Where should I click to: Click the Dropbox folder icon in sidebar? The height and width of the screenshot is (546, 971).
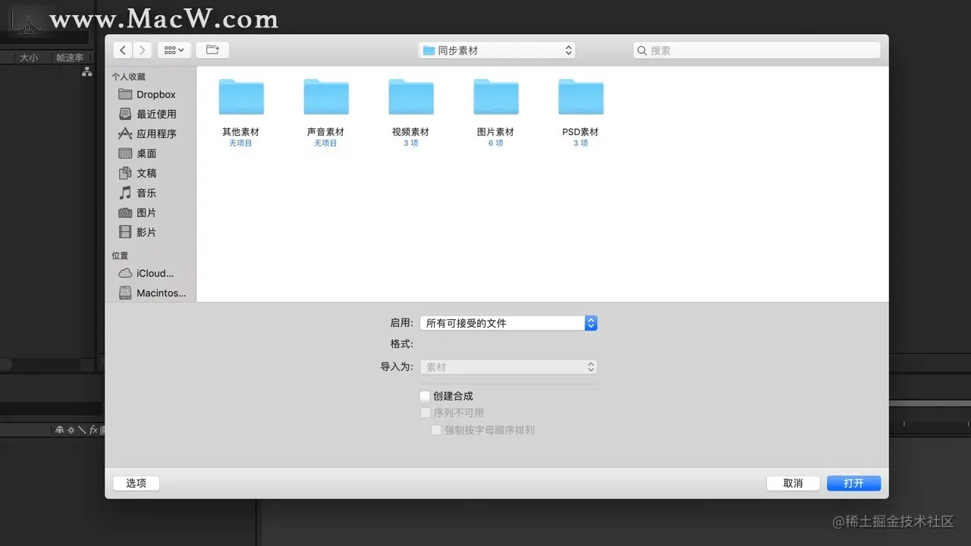(x=125, y=95)
